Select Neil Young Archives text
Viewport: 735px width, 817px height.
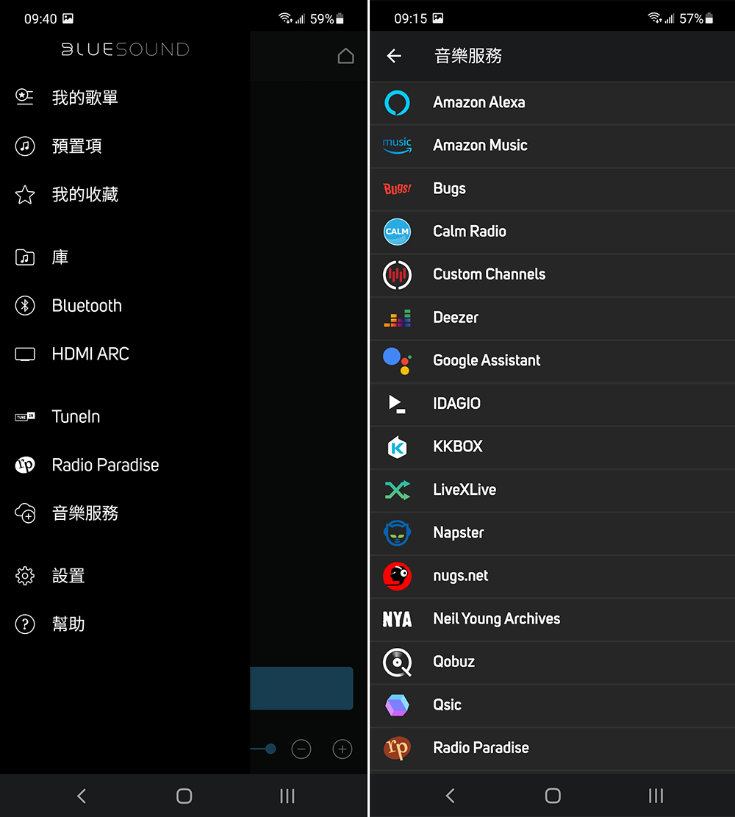tap(496, 619)
